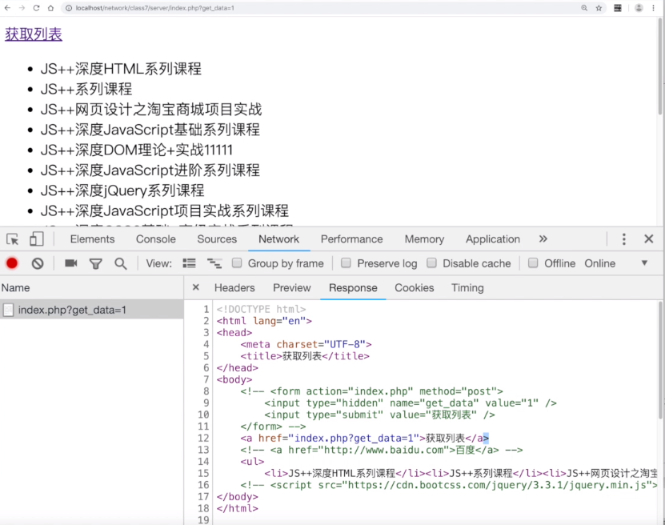Capture screenshots with the camera icon
Screen dimensions: 665x525
[x=71, y=263]
